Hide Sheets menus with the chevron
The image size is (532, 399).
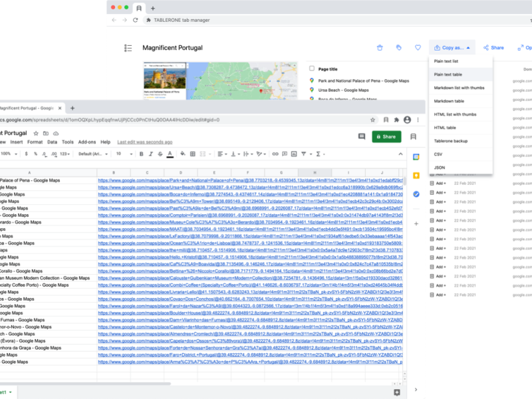400,154
